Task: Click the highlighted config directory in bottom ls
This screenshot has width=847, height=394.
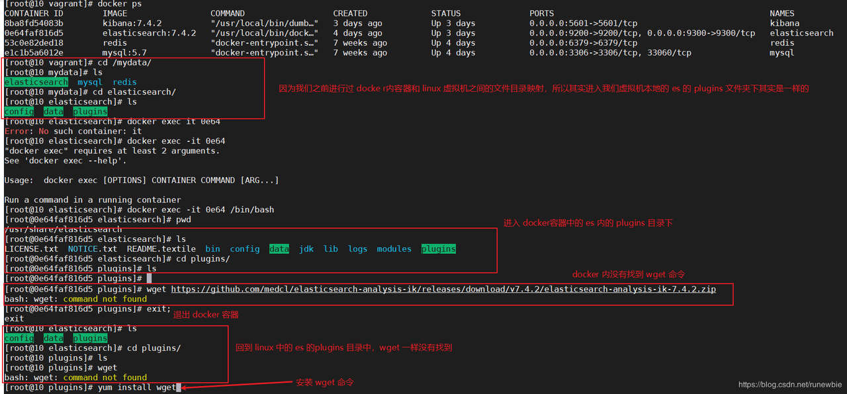Action: 19,338
